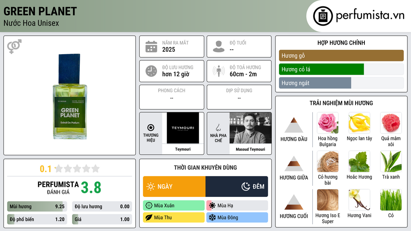Open the Quả mâm xôi note image
This screenshot has width=411, height=231.
[391, 123]
